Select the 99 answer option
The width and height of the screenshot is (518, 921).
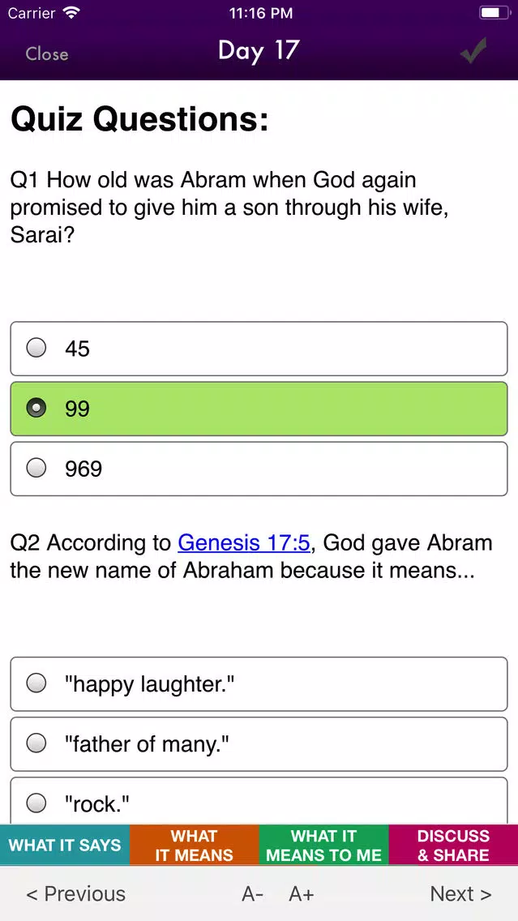(259, 409)
